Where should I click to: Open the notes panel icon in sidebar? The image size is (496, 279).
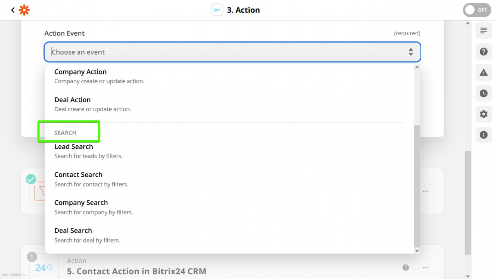484,31
